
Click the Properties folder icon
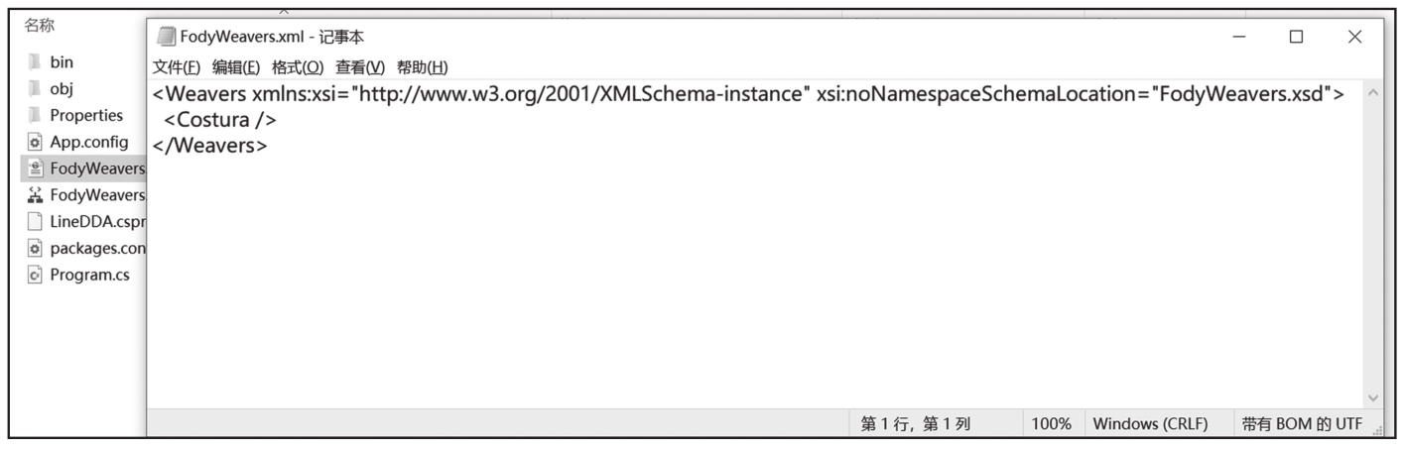click(35, 115)
